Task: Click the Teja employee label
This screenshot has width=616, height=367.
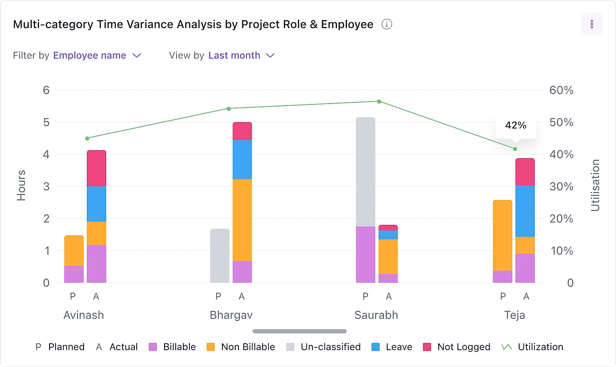Action: click(x=515, y=315)
